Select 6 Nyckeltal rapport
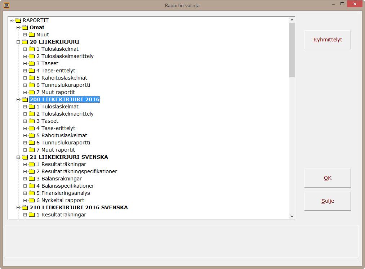Image resolution: width=365 pixels, height=269 pixels. pyautogui.click(x=60, y=200)
